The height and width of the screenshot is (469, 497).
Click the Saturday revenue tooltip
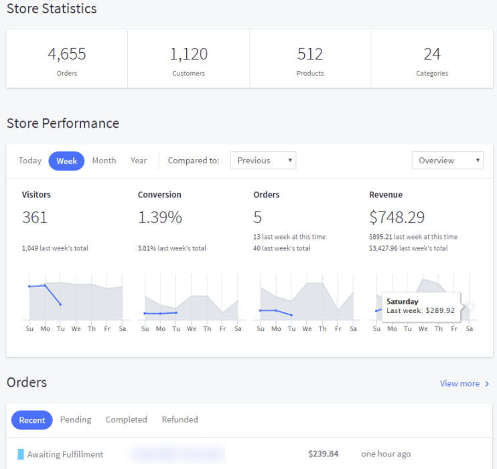[x=421, y=306]
